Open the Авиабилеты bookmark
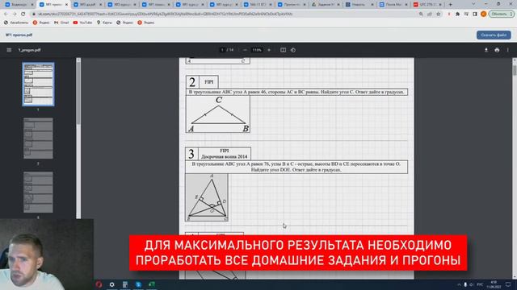The width and height of the screenshot is (517, 290). coord(16,23)
